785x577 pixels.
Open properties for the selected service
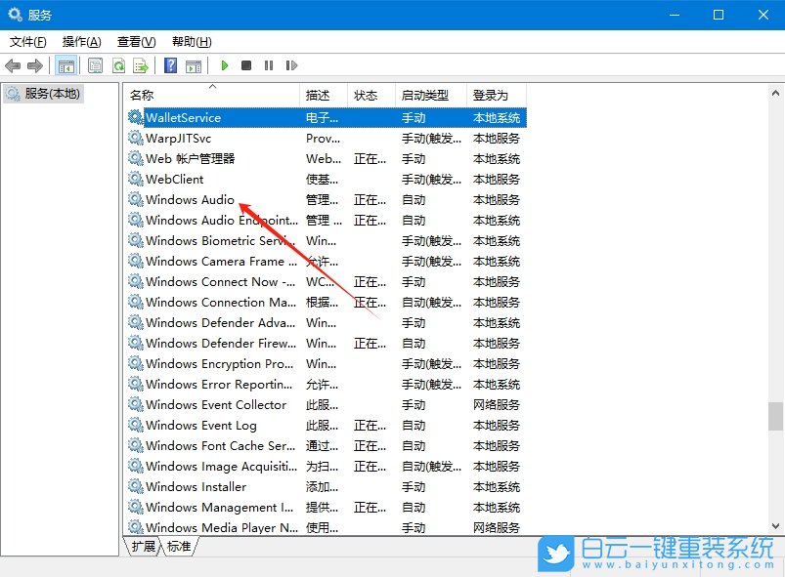[95, 65]
